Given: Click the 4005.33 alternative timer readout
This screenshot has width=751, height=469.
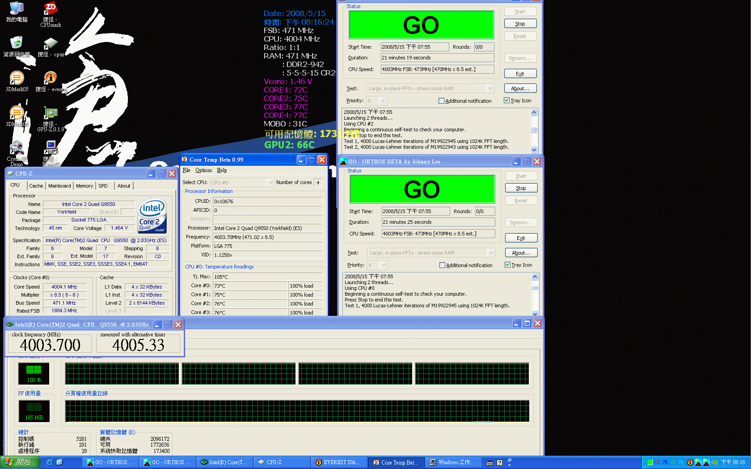Looking at the screenshot, I should click(139, 345).
